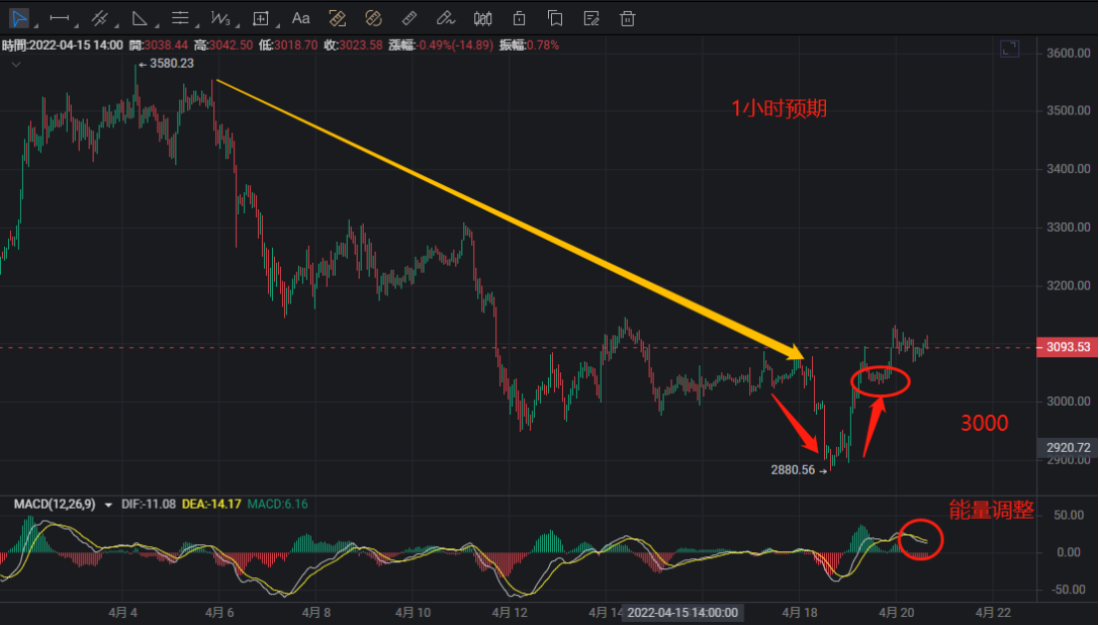
Task: Click the 4月 4 date axis label
Action: [x=123, y=612]
